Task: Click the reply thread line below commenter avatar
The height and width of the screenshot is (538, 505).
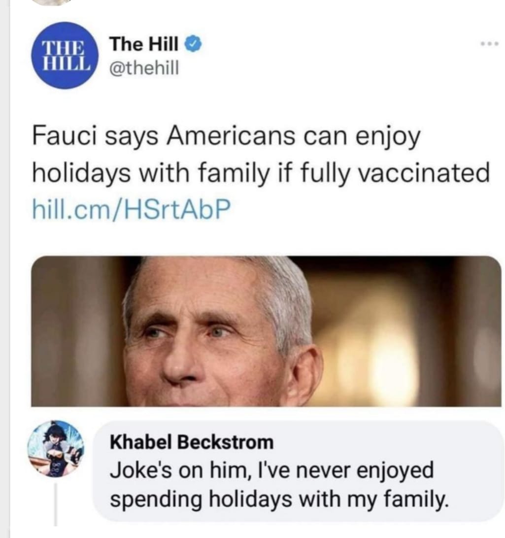Action: 56,503
